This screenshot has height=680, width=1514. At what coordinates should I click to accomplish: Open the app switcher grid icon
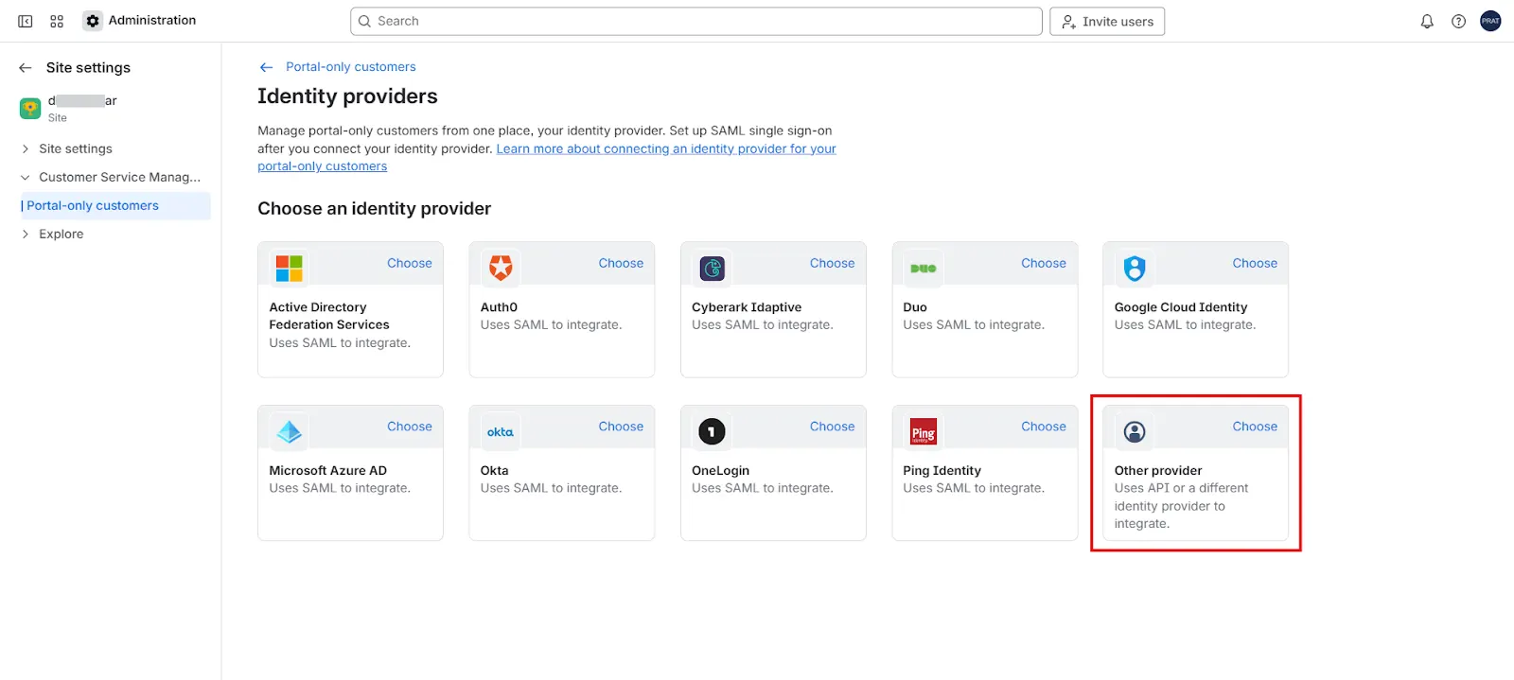point(57,21)
